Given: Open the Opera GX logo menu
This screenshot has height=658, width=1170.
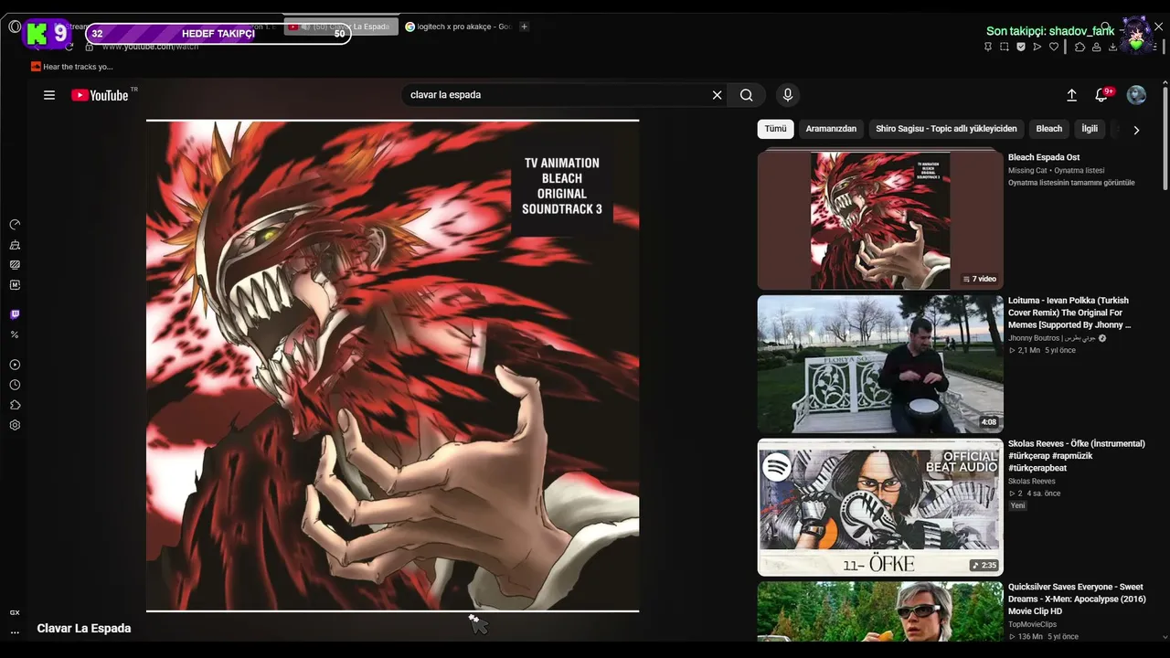Looking at the screenshot, I should coord(15,27).
